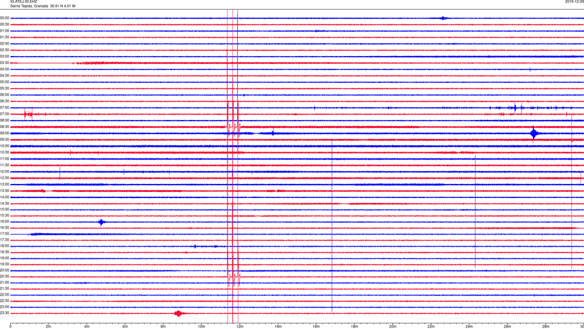The width and height of the screenshot is (584, 329).
Task: Click the 8m tick on minute axis
Action: point(163,327)
